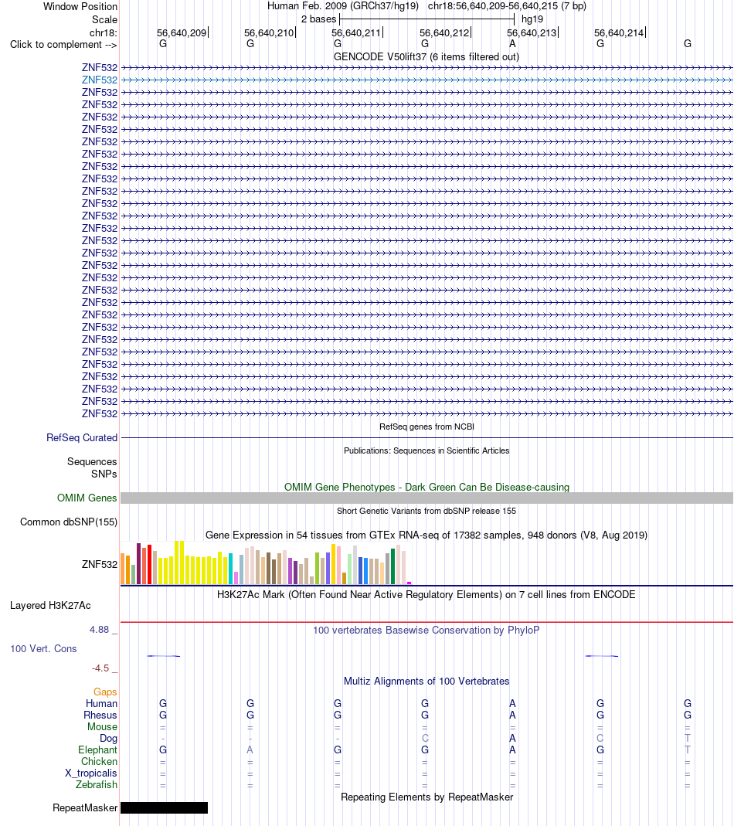Screen dimensions: 734x826
Task: Open the "GENCODE V50lift37 (6 items filtered out)" track title
Action: coord(426,56)
